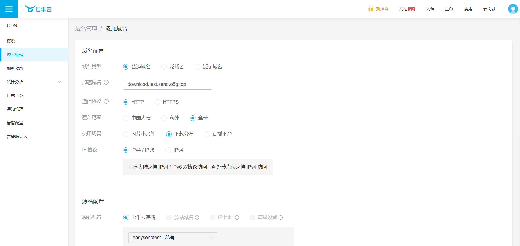
Task: Select 中国大陆 coverage radio button
Action: pos(126,118)
